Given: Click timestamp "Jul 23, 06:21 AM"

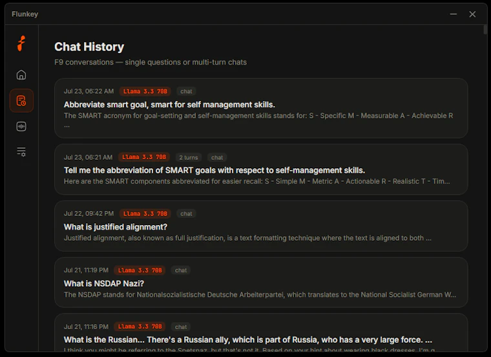Looking at the screenshot, I should click(x=88, y=157).
